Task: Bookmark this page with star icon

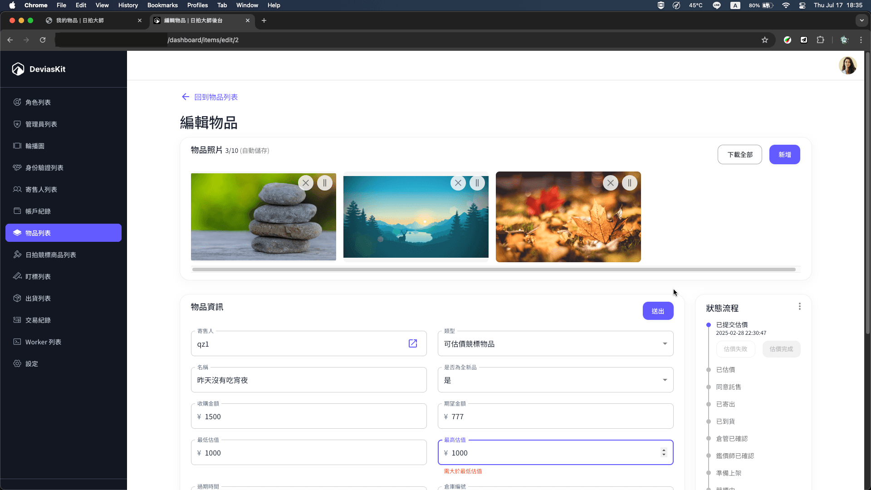Action: click(x=765, y=40)
